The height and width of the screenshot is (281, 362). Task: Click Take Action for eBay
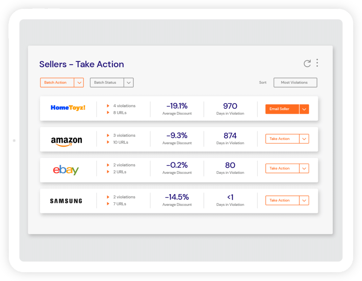[x=282, y=169]
